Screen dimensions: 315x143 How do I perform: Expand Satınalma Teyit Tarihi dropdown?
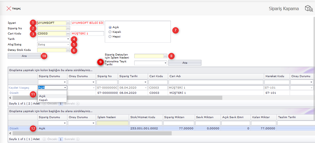(x=165, y=63)
